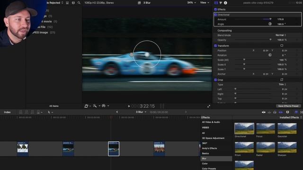Open the viewer View dropdown
The height and width of the screenshot is (170, 303).
pos(205,3)
